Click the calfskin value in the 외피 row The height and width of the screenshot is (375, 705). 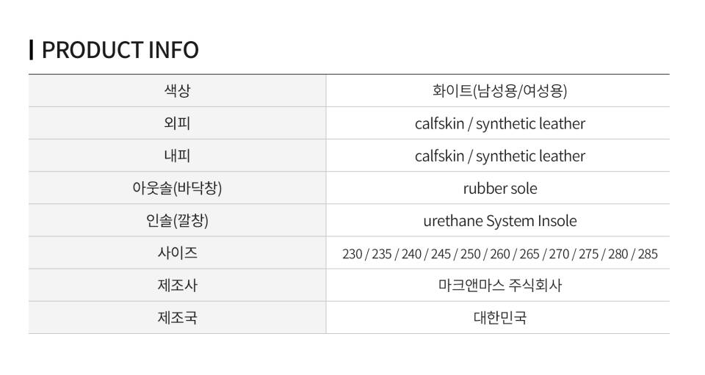(439, 123)
